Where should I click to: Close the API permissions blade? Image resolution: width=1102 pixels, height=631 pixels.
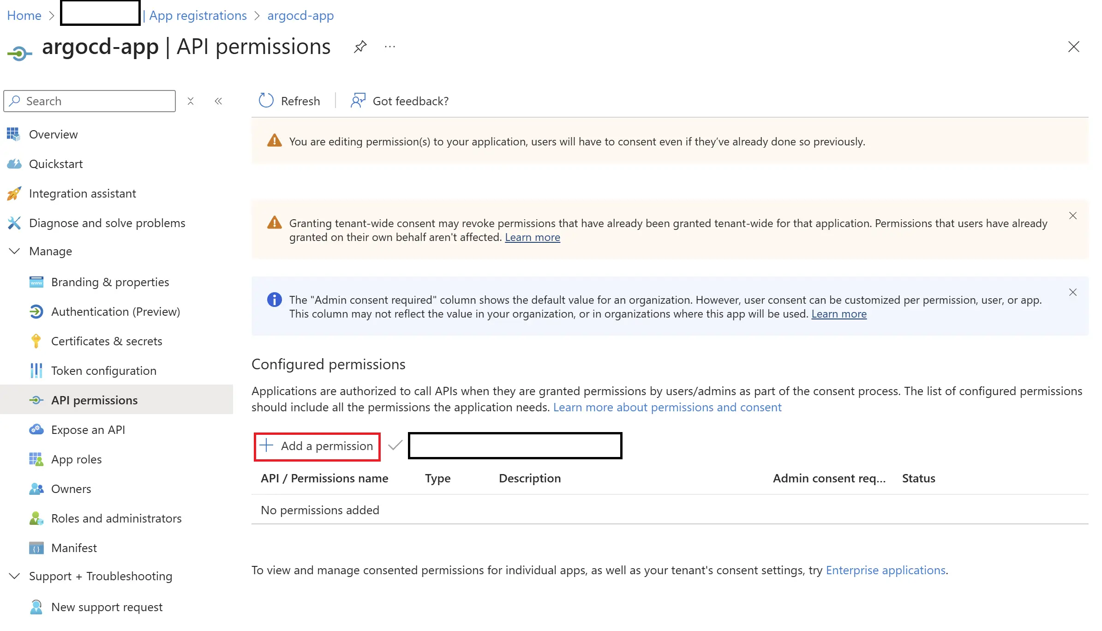pyautogui.click(x=1073, y=47)
